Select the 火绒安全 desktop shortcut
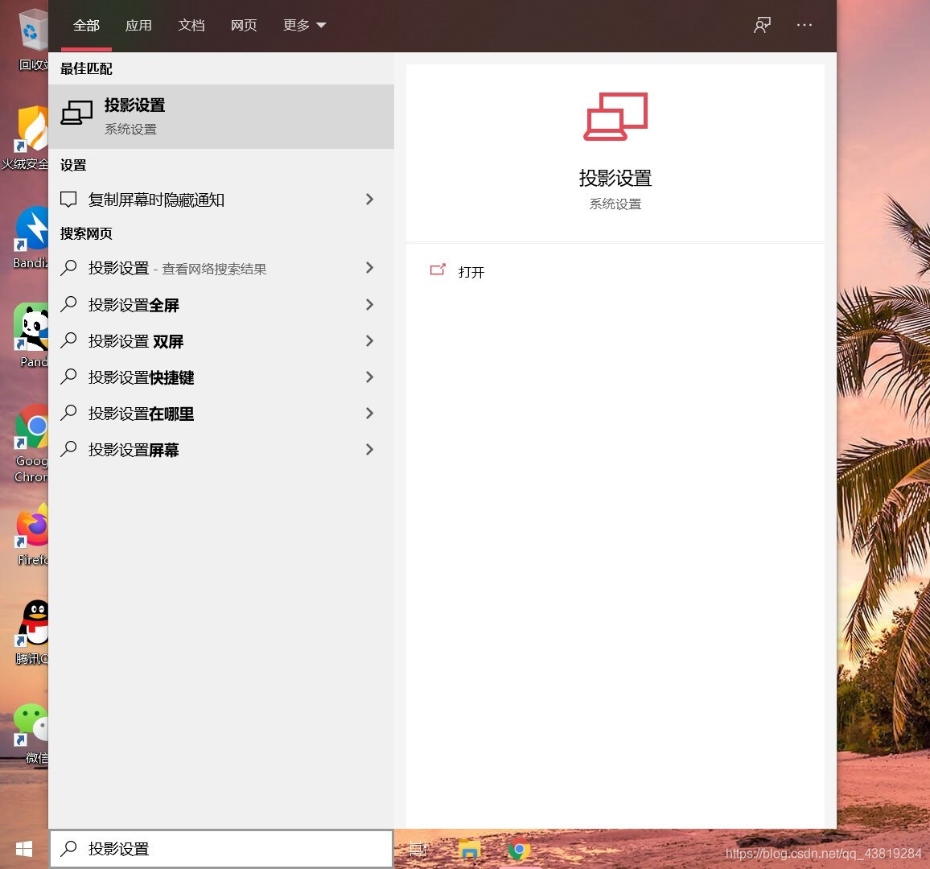Screen dimensions: 930x869 26,138
